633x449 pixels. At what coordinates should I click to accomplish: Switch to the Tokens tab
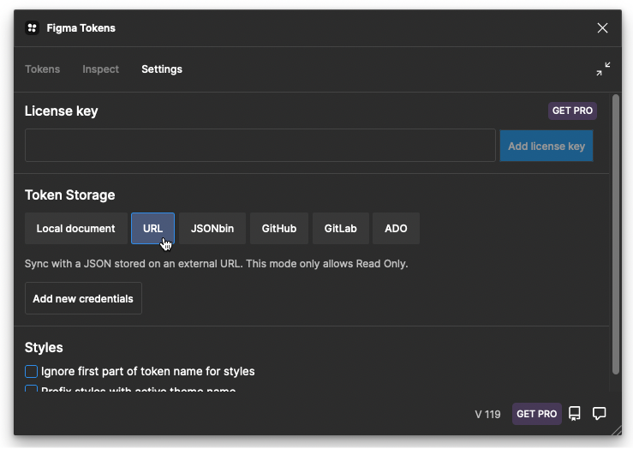click(x=42, y=69)
